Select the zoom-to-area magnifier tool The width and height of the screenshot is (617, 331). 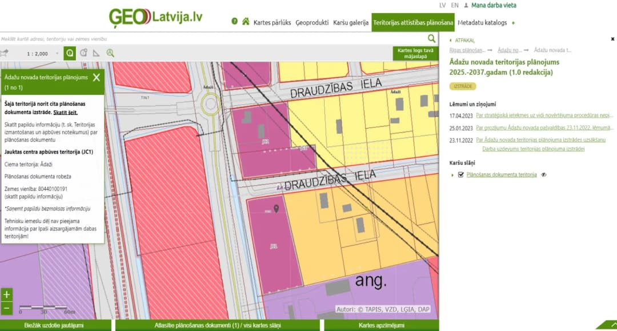click(x=110, y=53)
